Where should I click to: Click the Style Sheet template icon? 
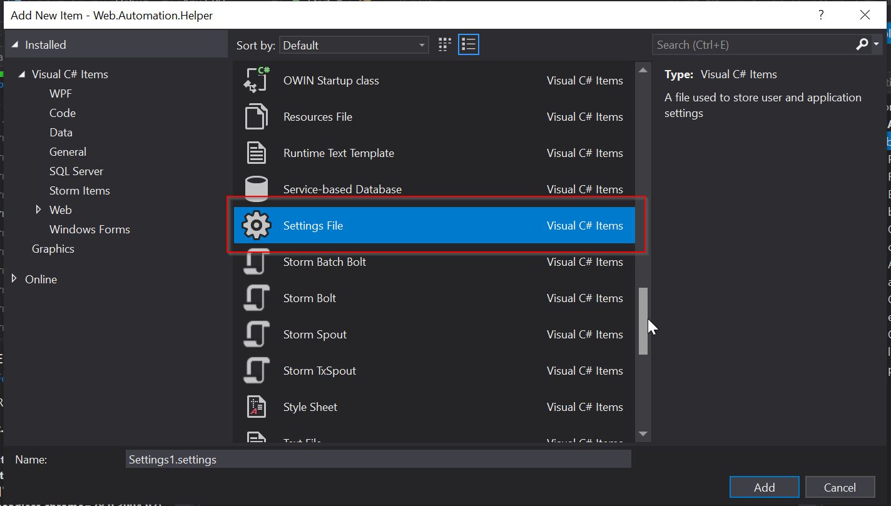click(x=256, y=407)
